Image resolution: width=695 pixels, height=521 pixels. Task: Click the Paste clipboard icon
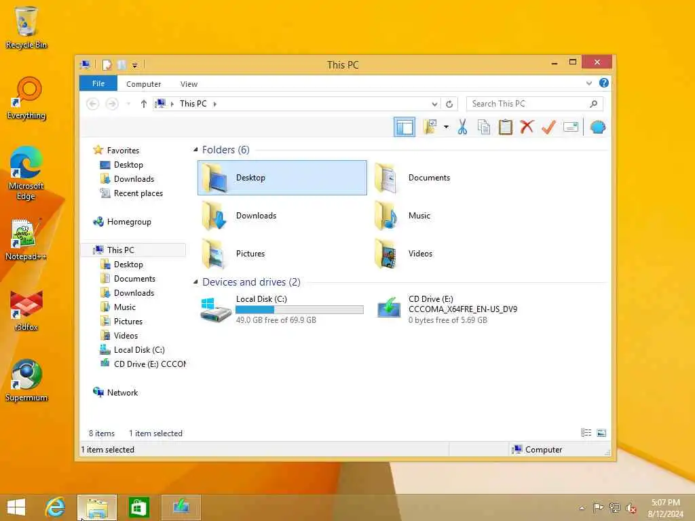(x=505, y=127)
